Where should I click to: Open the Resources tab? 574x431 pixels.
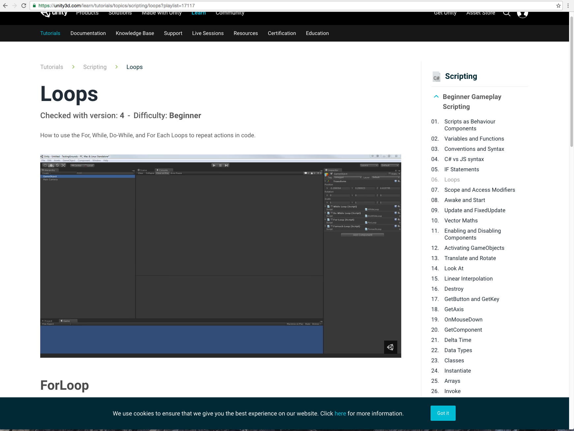(246, 33)
